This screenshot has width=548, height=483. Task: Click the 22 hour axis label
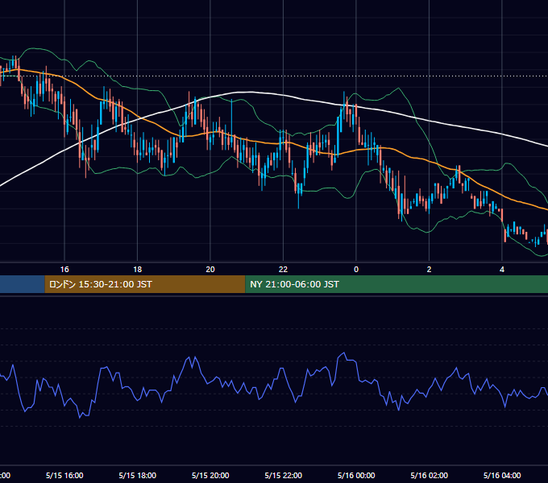click(x=283, y=270)
